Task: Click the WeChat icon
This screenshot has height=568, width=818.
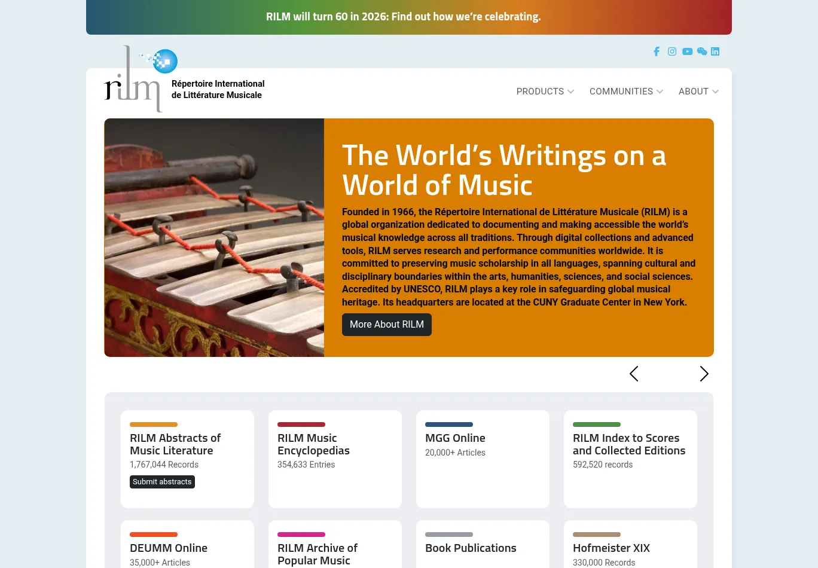Action: 702,51
